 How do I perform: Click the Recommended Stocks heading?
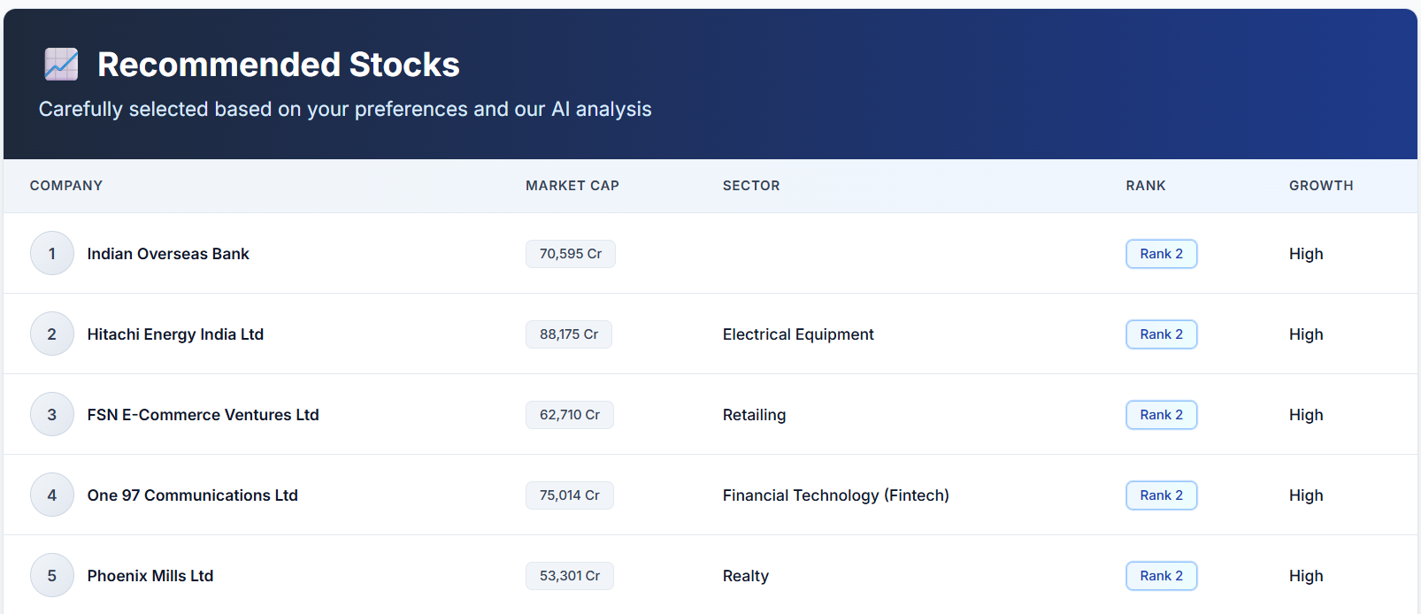point(279,65)
